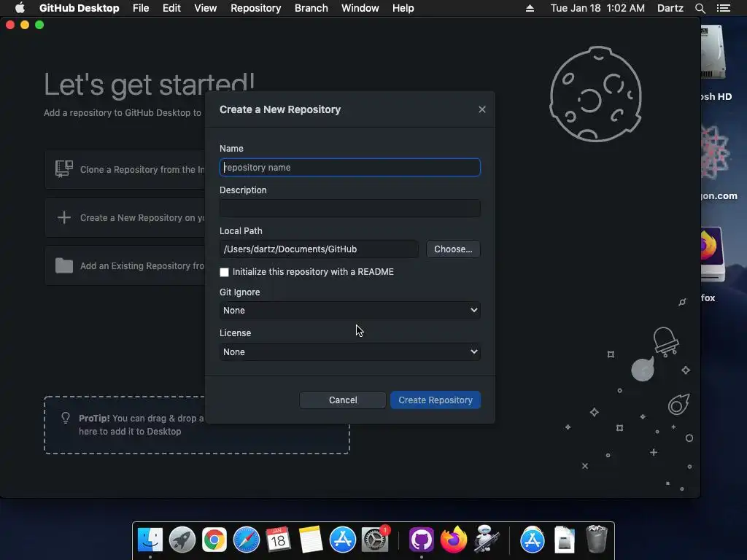Open the GitHub Desktop app menu
The width and height of the screenshot is (747, 560).
tap(79, 8)
